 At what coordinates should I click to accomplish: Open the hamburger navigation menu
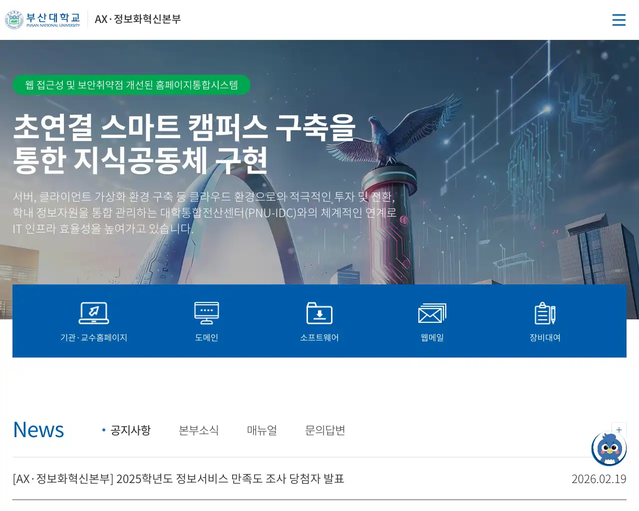tap(619, 20)
